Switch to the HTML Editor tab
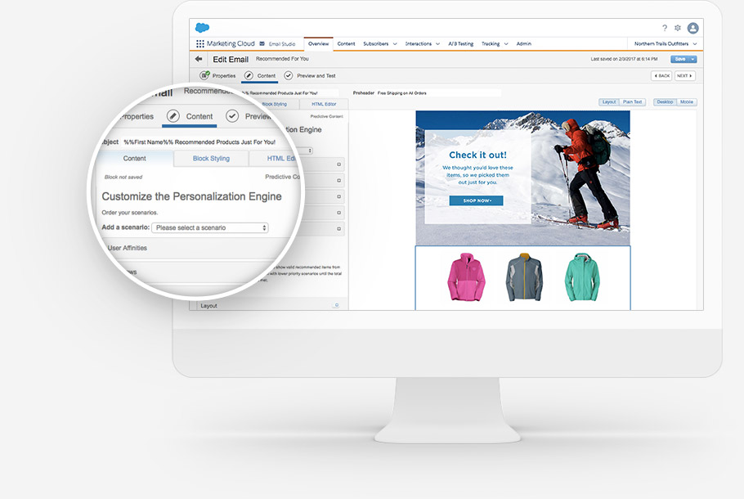Viewport: 744px width, 499px height. pyautogui.click(x=324, y=104)
